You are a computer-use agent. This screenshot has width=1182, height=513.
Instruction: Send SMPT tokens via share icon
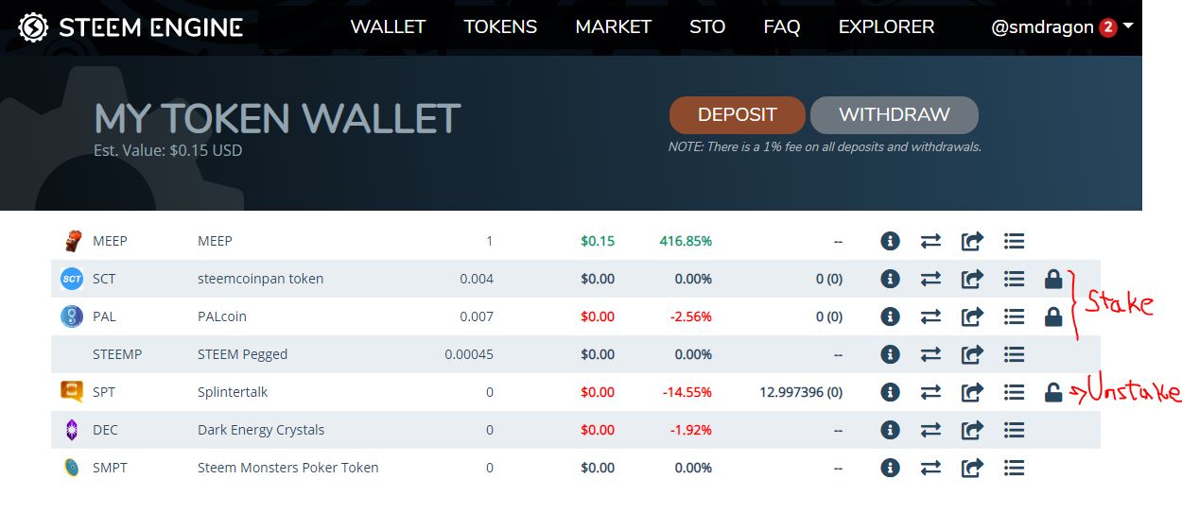click(972, 468)
